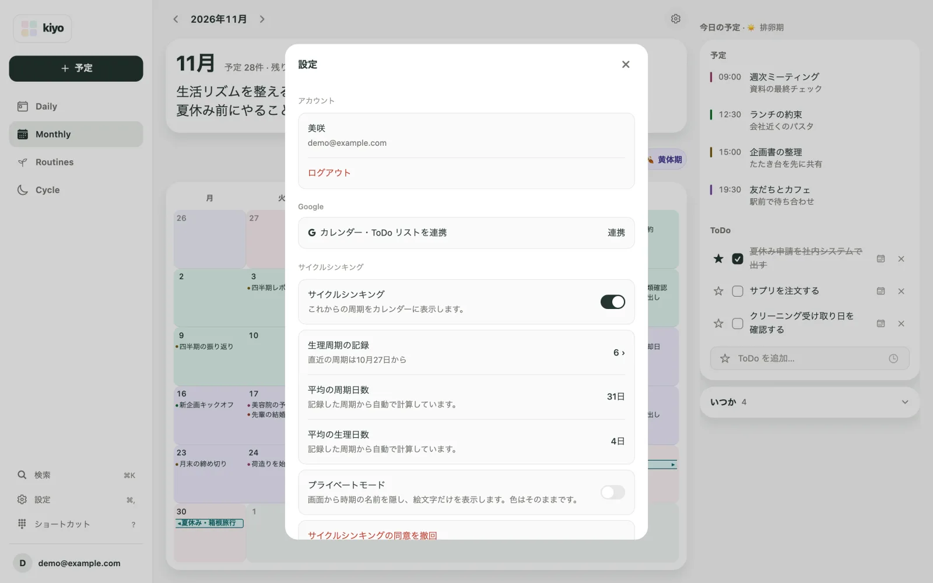Click calendar icon on サプリを注文する todo
Viewport: 933px width, 583px height.
click(881, 291)
